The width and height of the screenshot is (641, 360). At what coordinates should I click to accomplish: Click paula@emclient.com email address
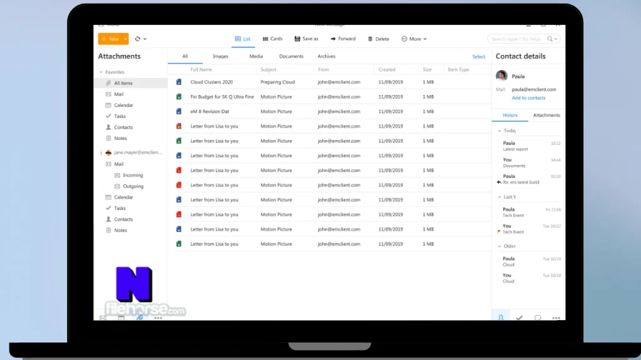point(534,89)
